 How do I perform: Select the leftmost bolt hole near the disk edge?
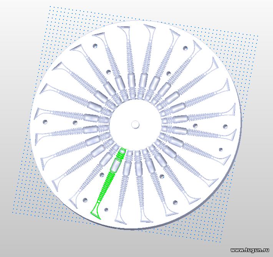click(x=45, y=122)
